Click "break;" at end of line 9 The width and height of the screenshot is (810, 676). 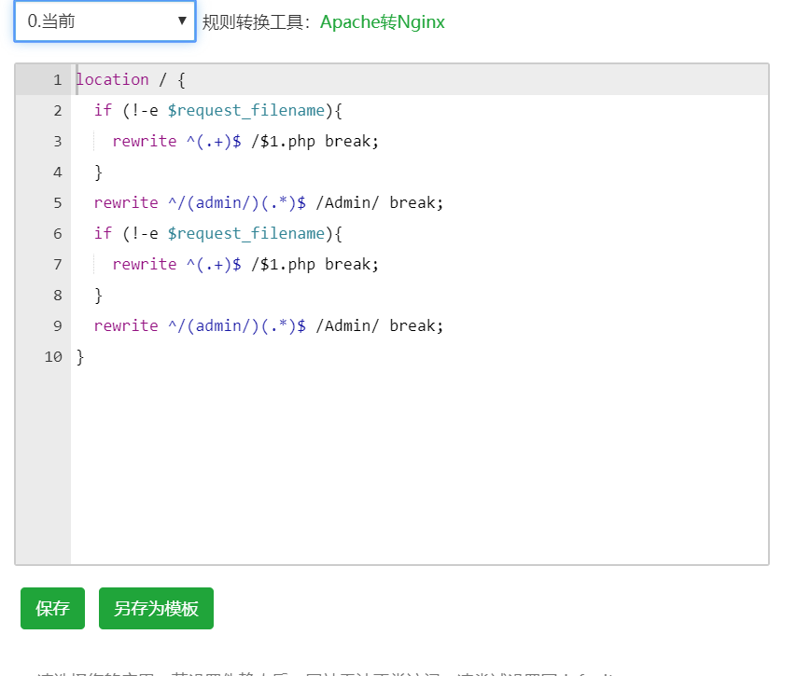coord(416,326)
